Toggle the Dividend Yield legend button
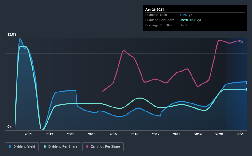The width and height of the screenshot is (252, 156). pos(22,147)
